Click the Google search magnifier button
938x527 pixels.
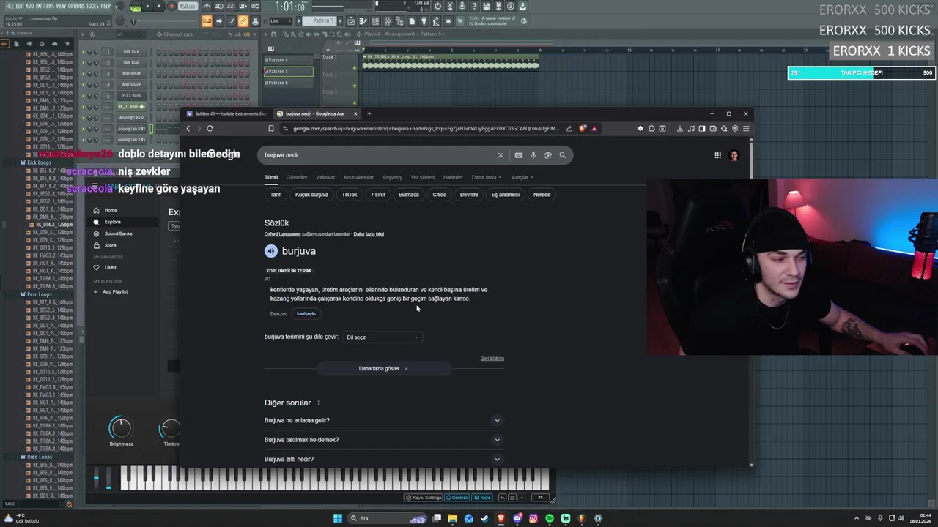click(563, 155)
